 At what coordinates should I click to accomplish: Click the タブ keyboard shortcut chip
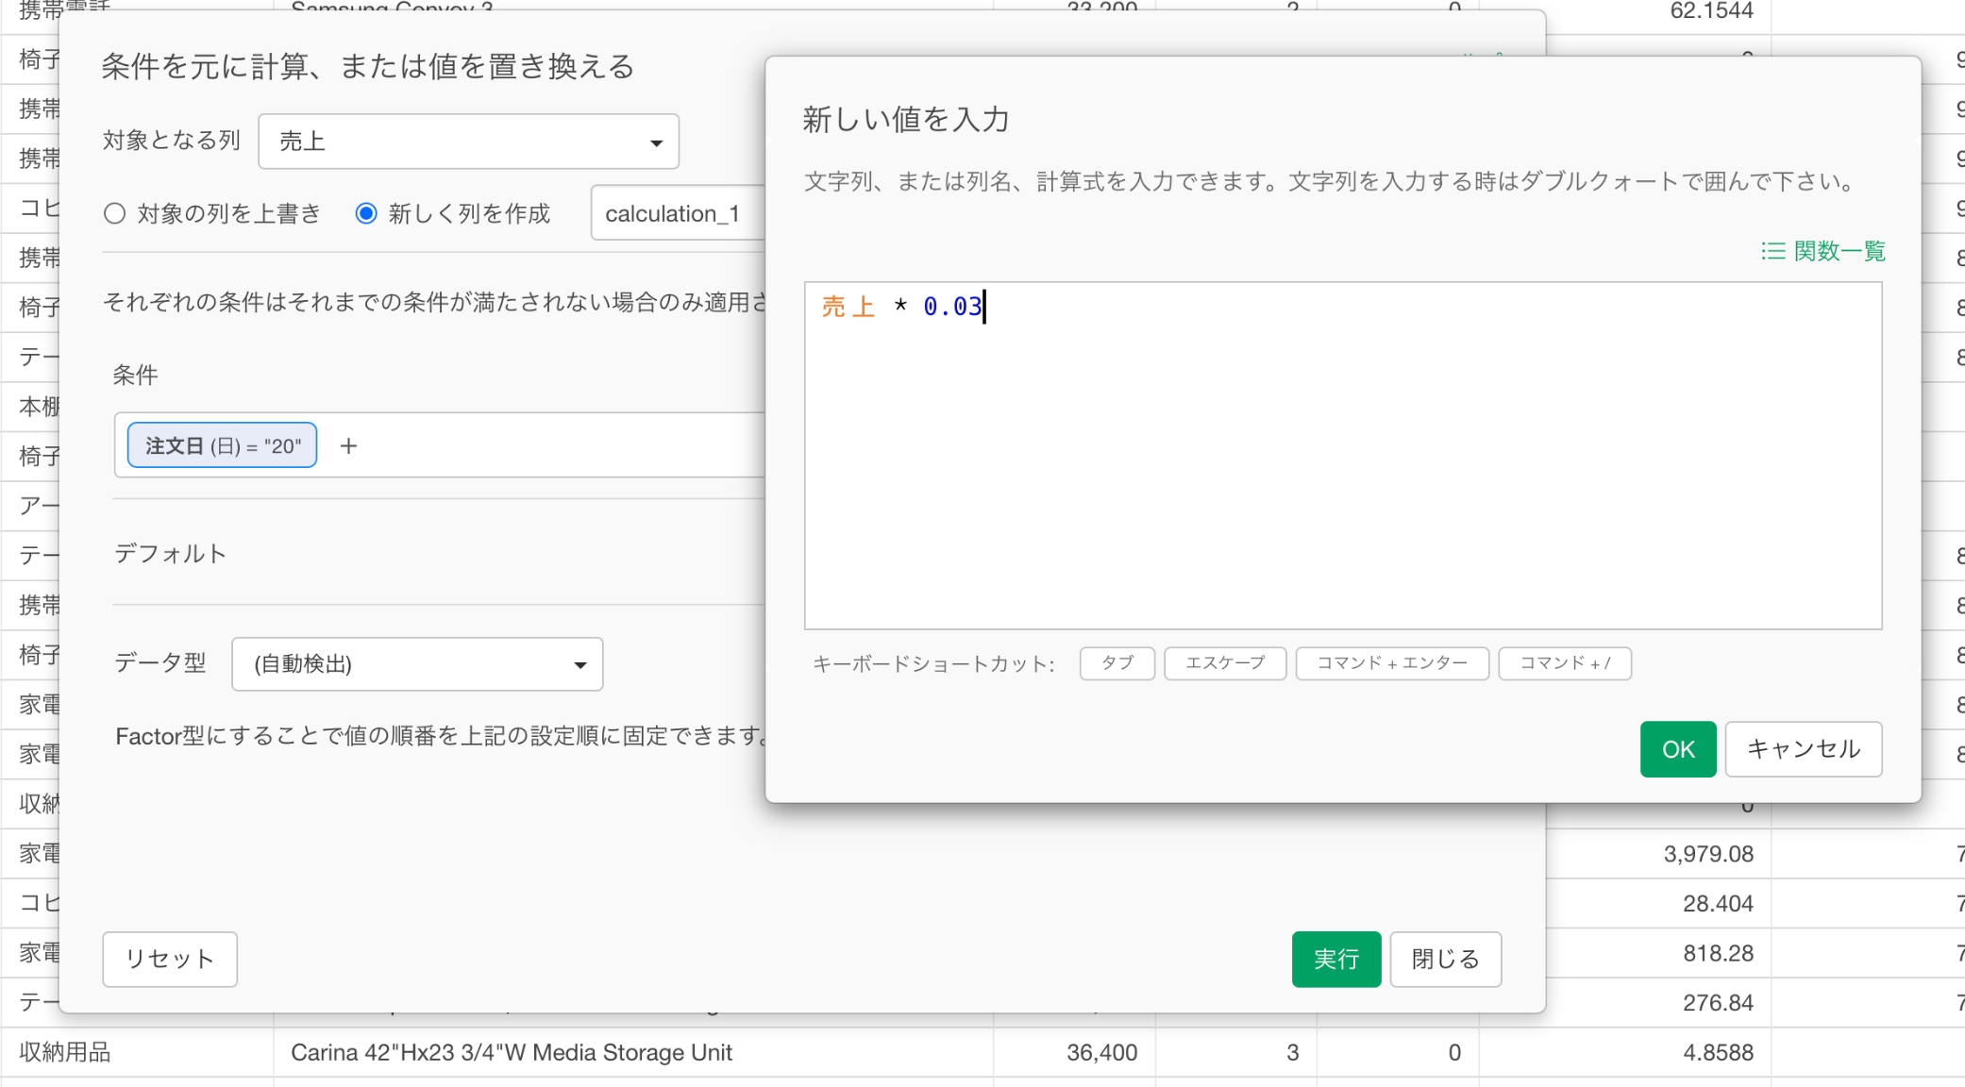coord(1117,662)
